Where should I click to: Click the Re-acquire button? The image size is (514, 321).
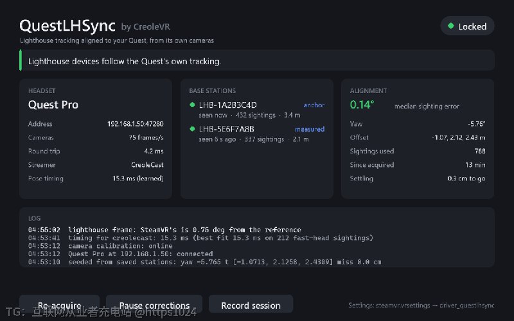coord(59,306)
